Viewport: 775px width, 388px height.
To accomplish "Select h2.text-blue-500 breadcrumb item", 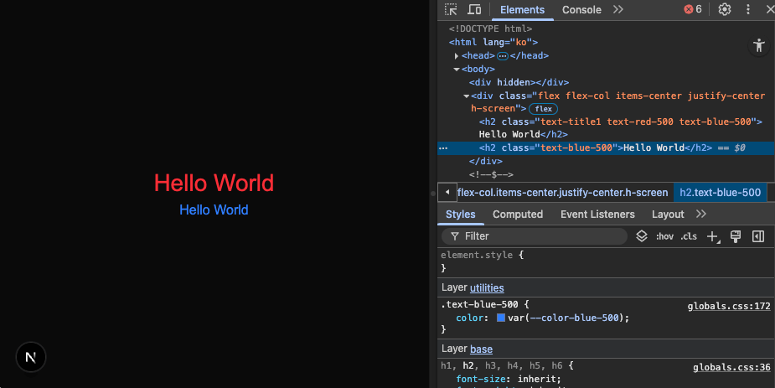I will pyautogui.click(x=720, y=193).
